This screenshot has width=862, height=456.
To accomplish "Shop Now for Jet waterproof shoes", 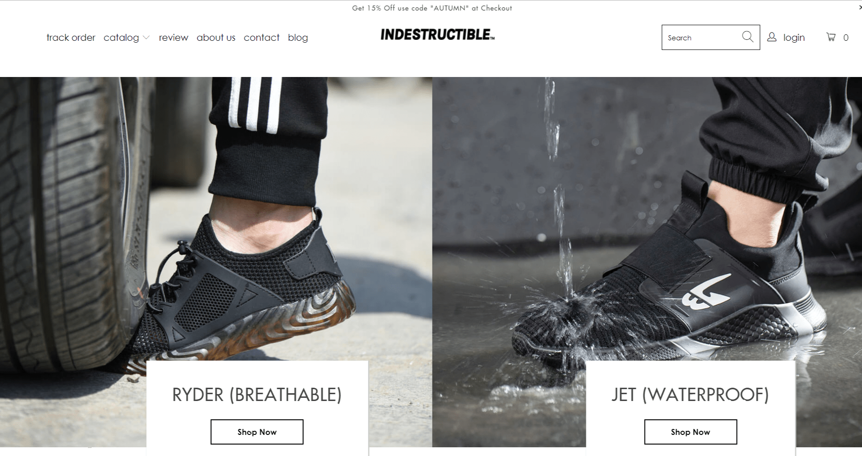I will (691, 432).
